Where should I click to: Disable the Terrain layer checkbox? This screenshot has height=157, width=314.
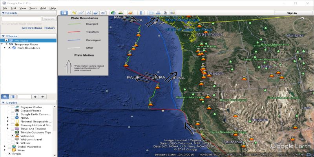tap(10, 153)
